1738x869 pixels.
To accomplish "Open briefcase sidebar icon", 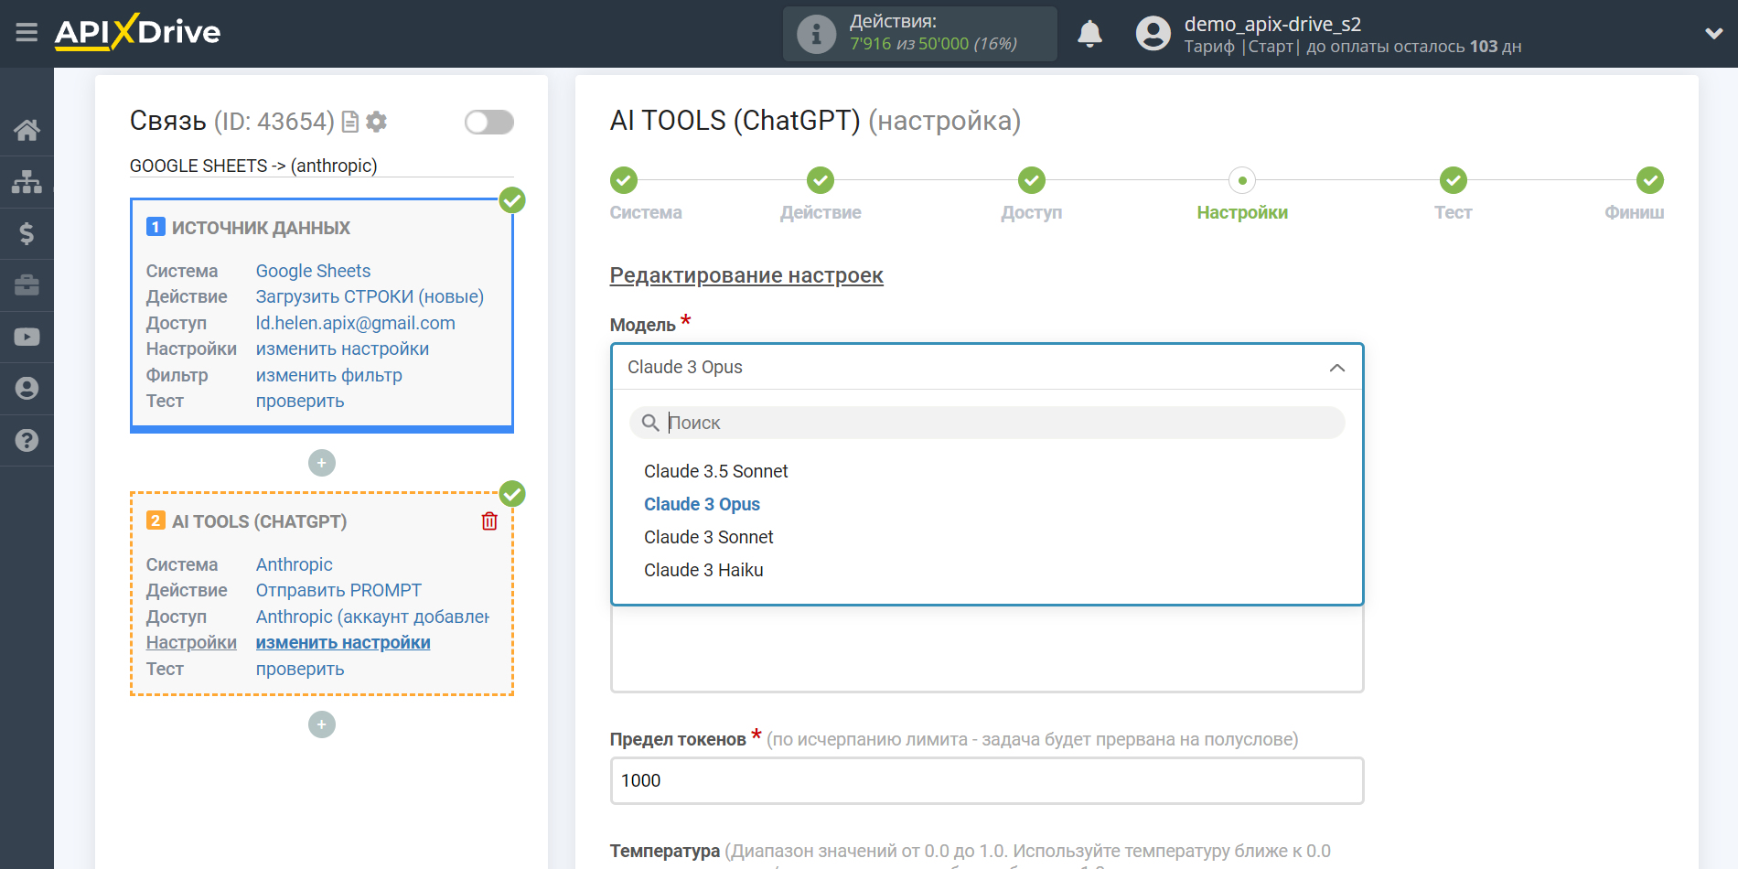I will click(27, 285).
